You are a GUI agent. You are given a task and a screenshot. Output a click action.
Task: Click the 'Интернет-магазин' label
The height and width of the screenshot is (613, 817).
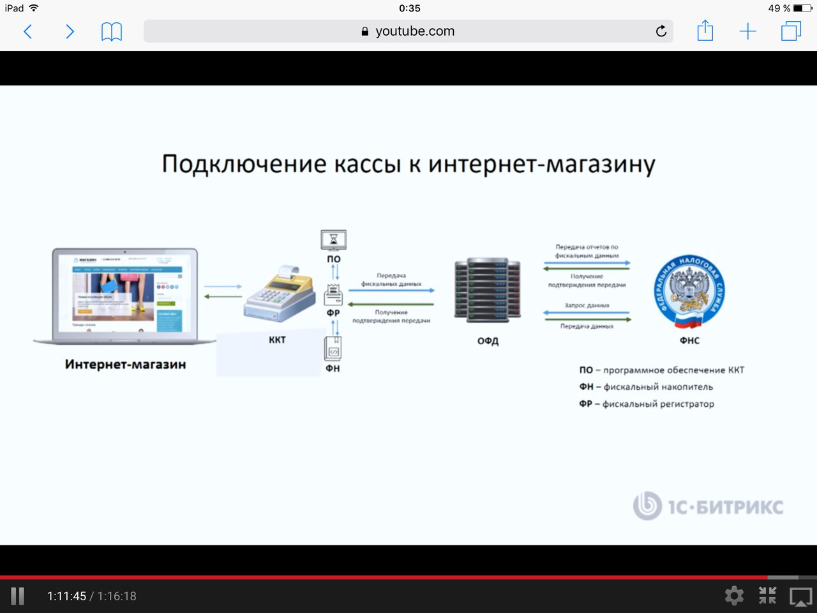point(126,365)
